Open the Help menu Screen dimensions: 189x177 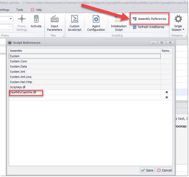click(x=36, y=10)
